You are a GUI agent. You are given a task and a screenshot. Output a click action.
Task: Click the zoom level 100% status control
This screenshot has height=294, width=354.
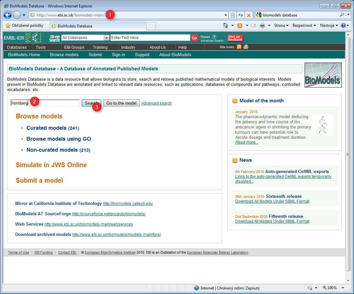tap(329, 288)
